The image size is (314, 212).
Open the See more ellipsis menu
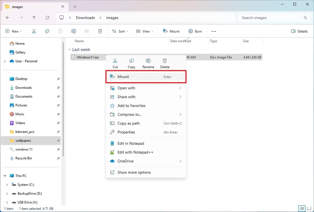pyautogui.click(x=214, y=31)
